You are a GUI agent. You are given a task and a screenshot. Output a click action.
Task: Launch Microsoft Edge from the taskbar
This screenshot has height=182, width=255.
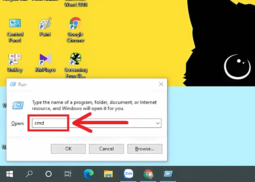pos(89,174)
